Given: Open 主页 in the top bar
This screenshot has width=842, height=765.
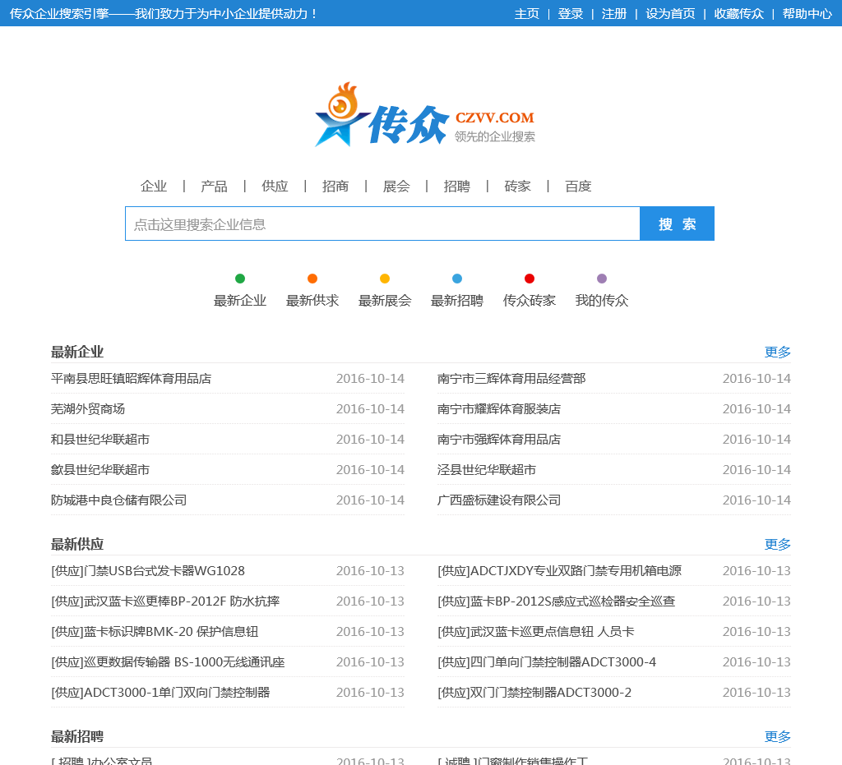Looking at the screenshot, I should pyautogui.click(x=527, y=13).
